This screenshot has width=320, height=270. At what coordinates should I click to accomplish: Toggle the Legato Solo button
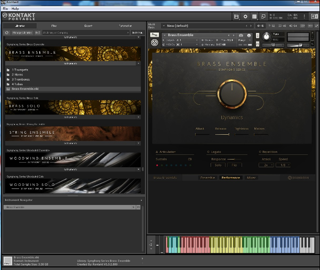[218, 165]
